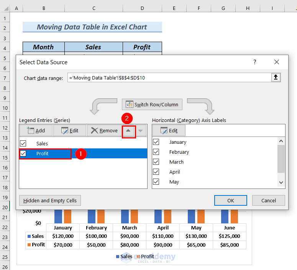The width and height of the screenshot is (297, 270).
Task: Uncheck the Profit series checkbox
Action: 23,153
